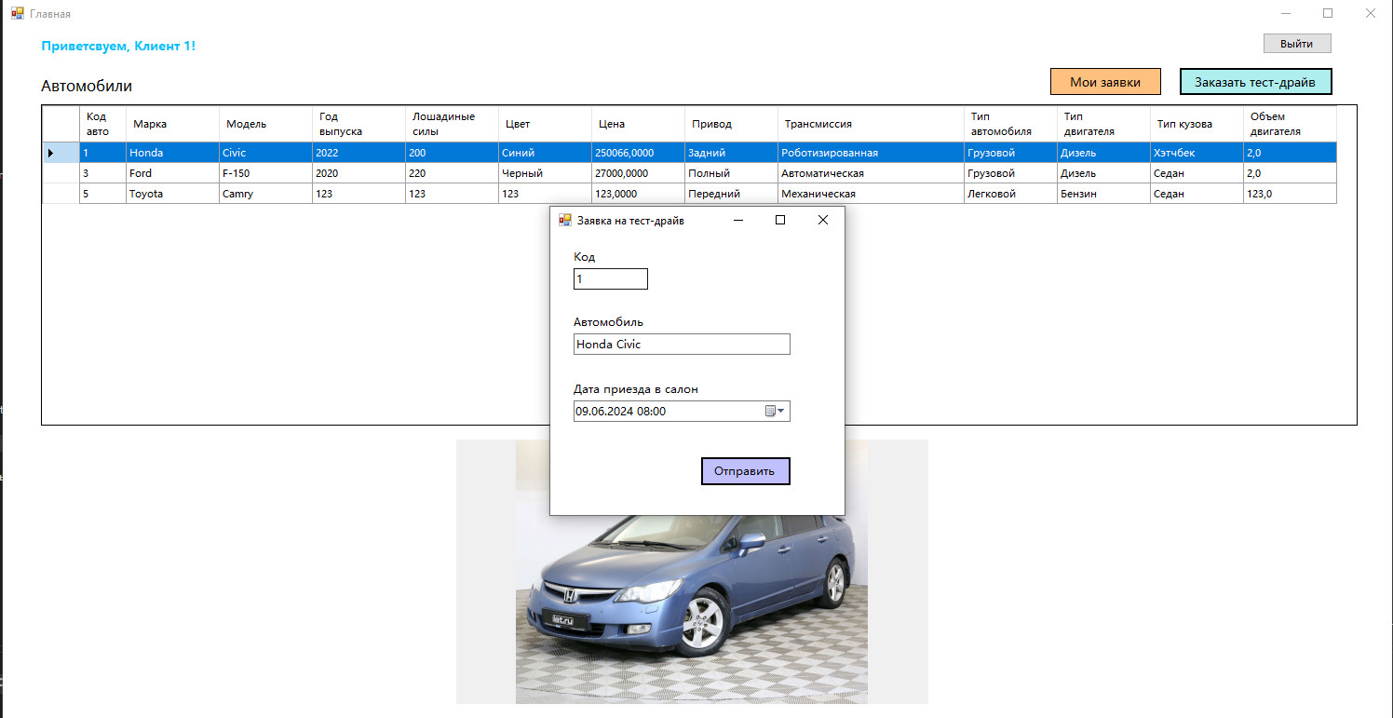Click the price cell 123,0000

pyautogui.click(x=638, y=194)
